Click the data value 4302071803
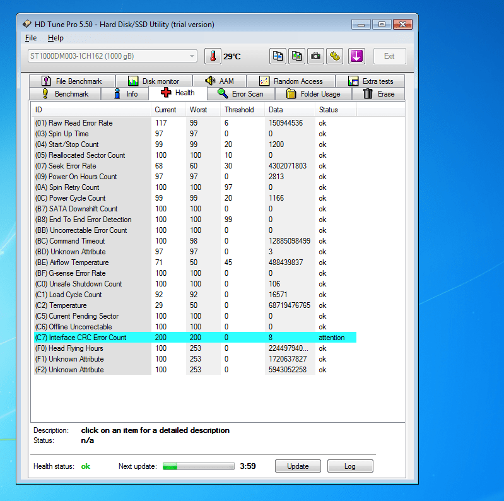 pos(288,165)
